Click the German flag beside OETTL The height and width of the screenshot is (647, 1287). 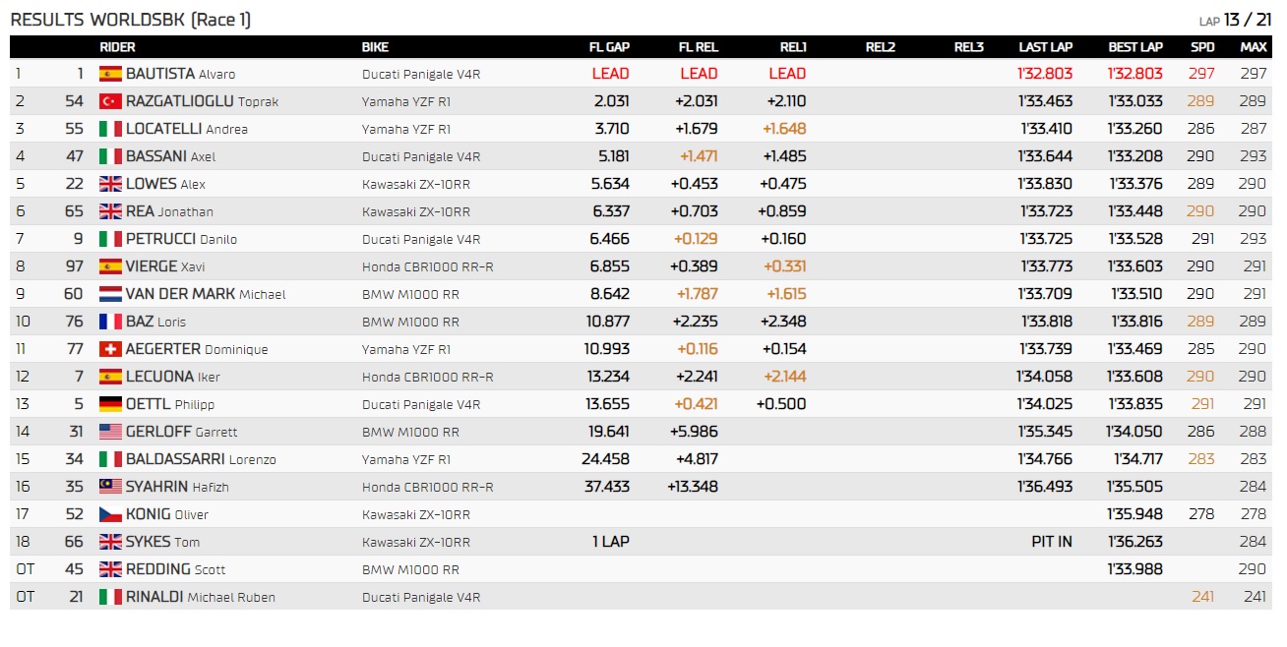point(110,404)
